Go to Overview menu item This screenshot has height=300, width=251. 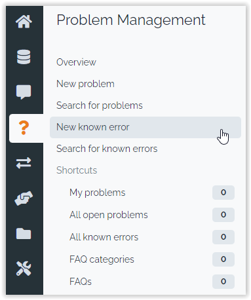coord(76,62)
